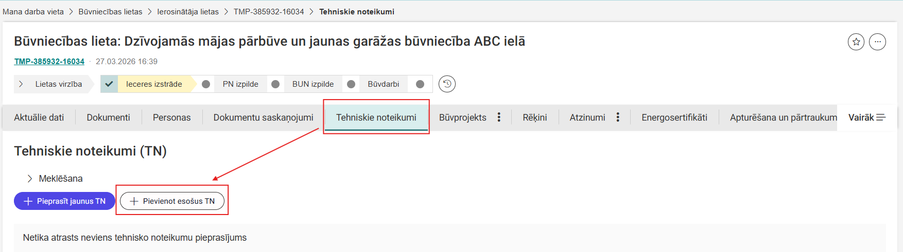This screenshot has width=903, height=252.
Task: Go to Ierosinātāja lietas breadcrumb
Action: (188, 11)
